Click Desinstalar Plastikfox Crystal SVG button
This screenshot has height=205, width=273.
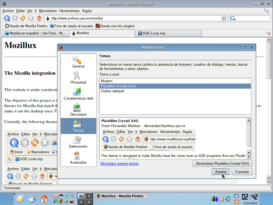point(222,164)
